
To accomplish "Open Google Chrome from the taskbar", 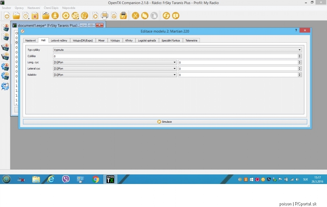I will [95, 179].
